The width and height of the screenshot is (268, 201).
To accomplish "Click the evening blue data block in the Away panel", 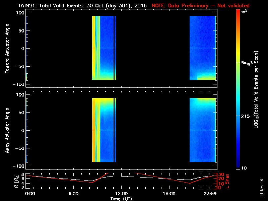I will click(x=203, y=130).
